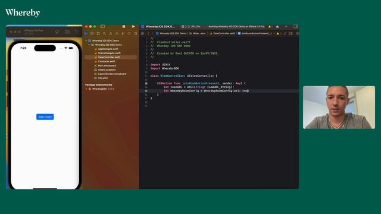Click the WherebyRoomConfig code line

click(x=206, y=91)
